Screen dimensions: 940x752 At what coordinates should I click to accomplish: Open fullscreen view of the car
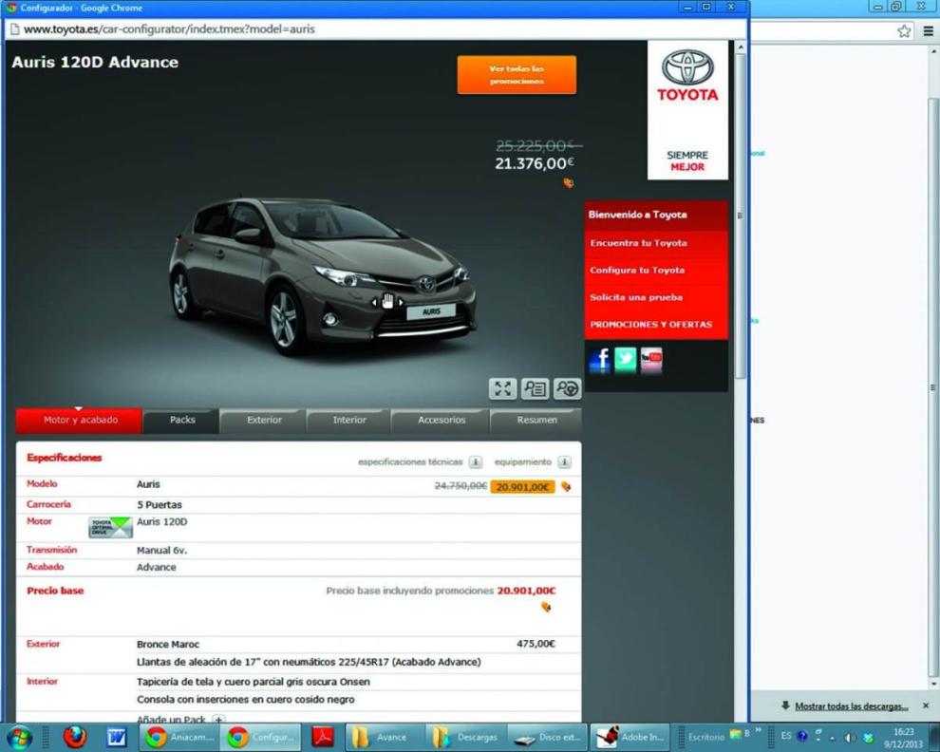502,388
